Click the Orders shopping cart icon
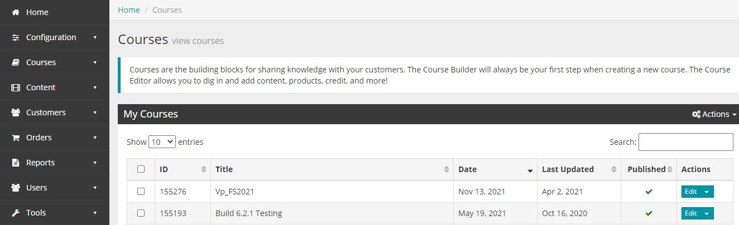 [16, 138]
